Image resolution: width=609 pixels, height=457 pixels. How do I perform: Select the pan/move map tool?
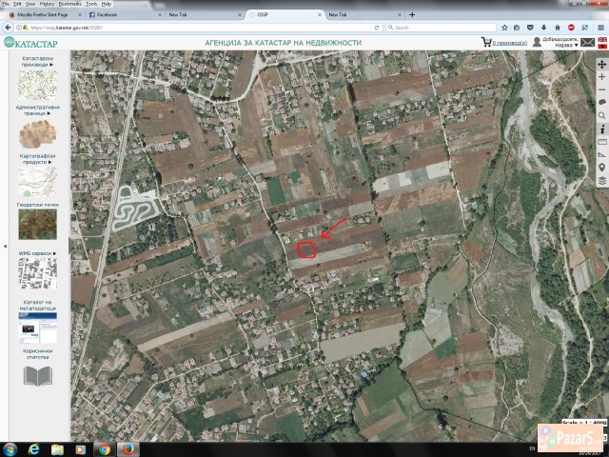(x=601, y=64)
